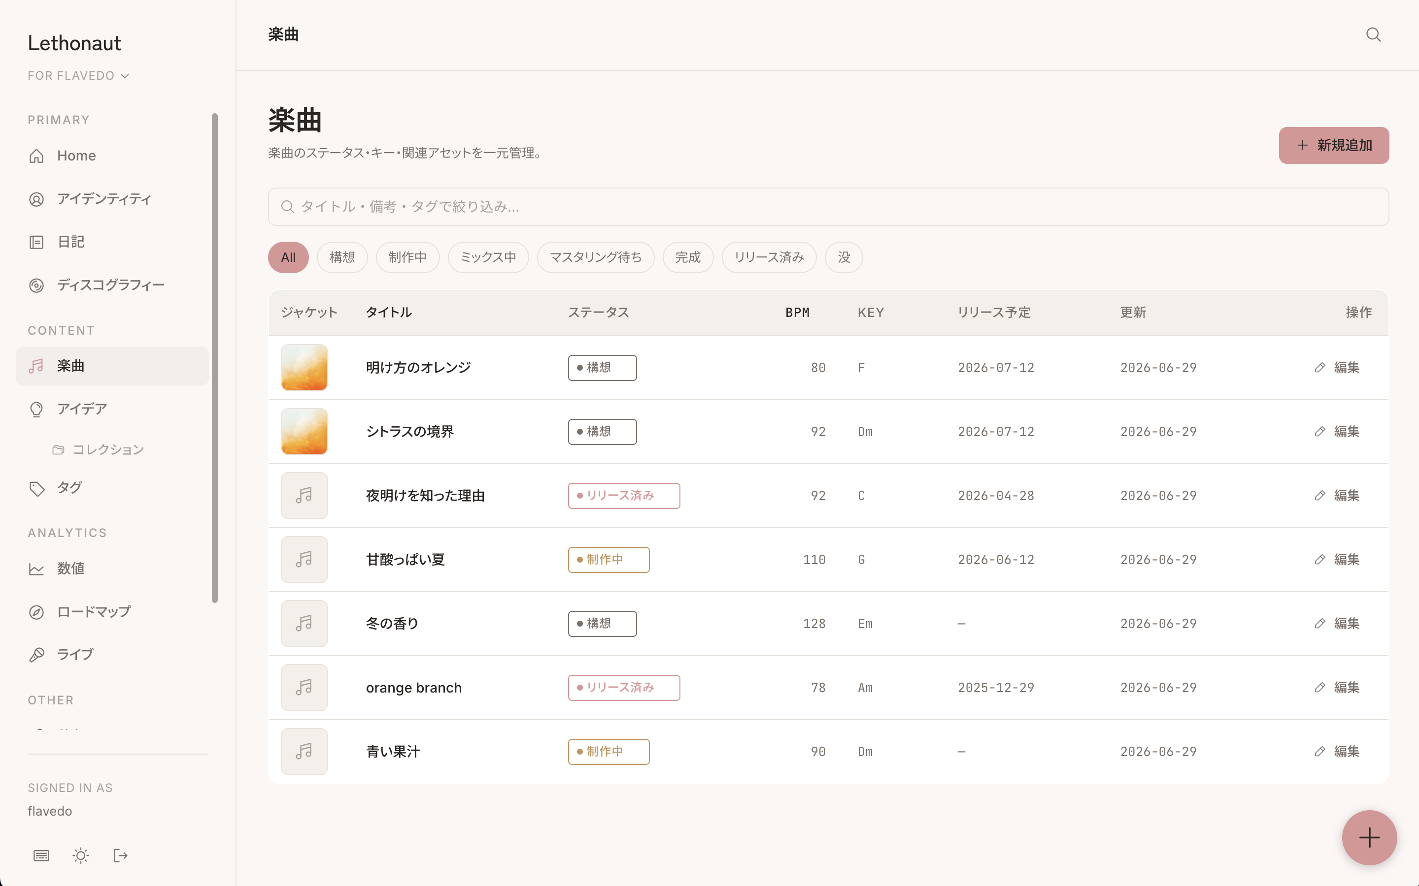Image resolution: width=1419 pixels, height=886 pixels.
Task: Click the コレクション folder icon
Action: tap(58, 449)
